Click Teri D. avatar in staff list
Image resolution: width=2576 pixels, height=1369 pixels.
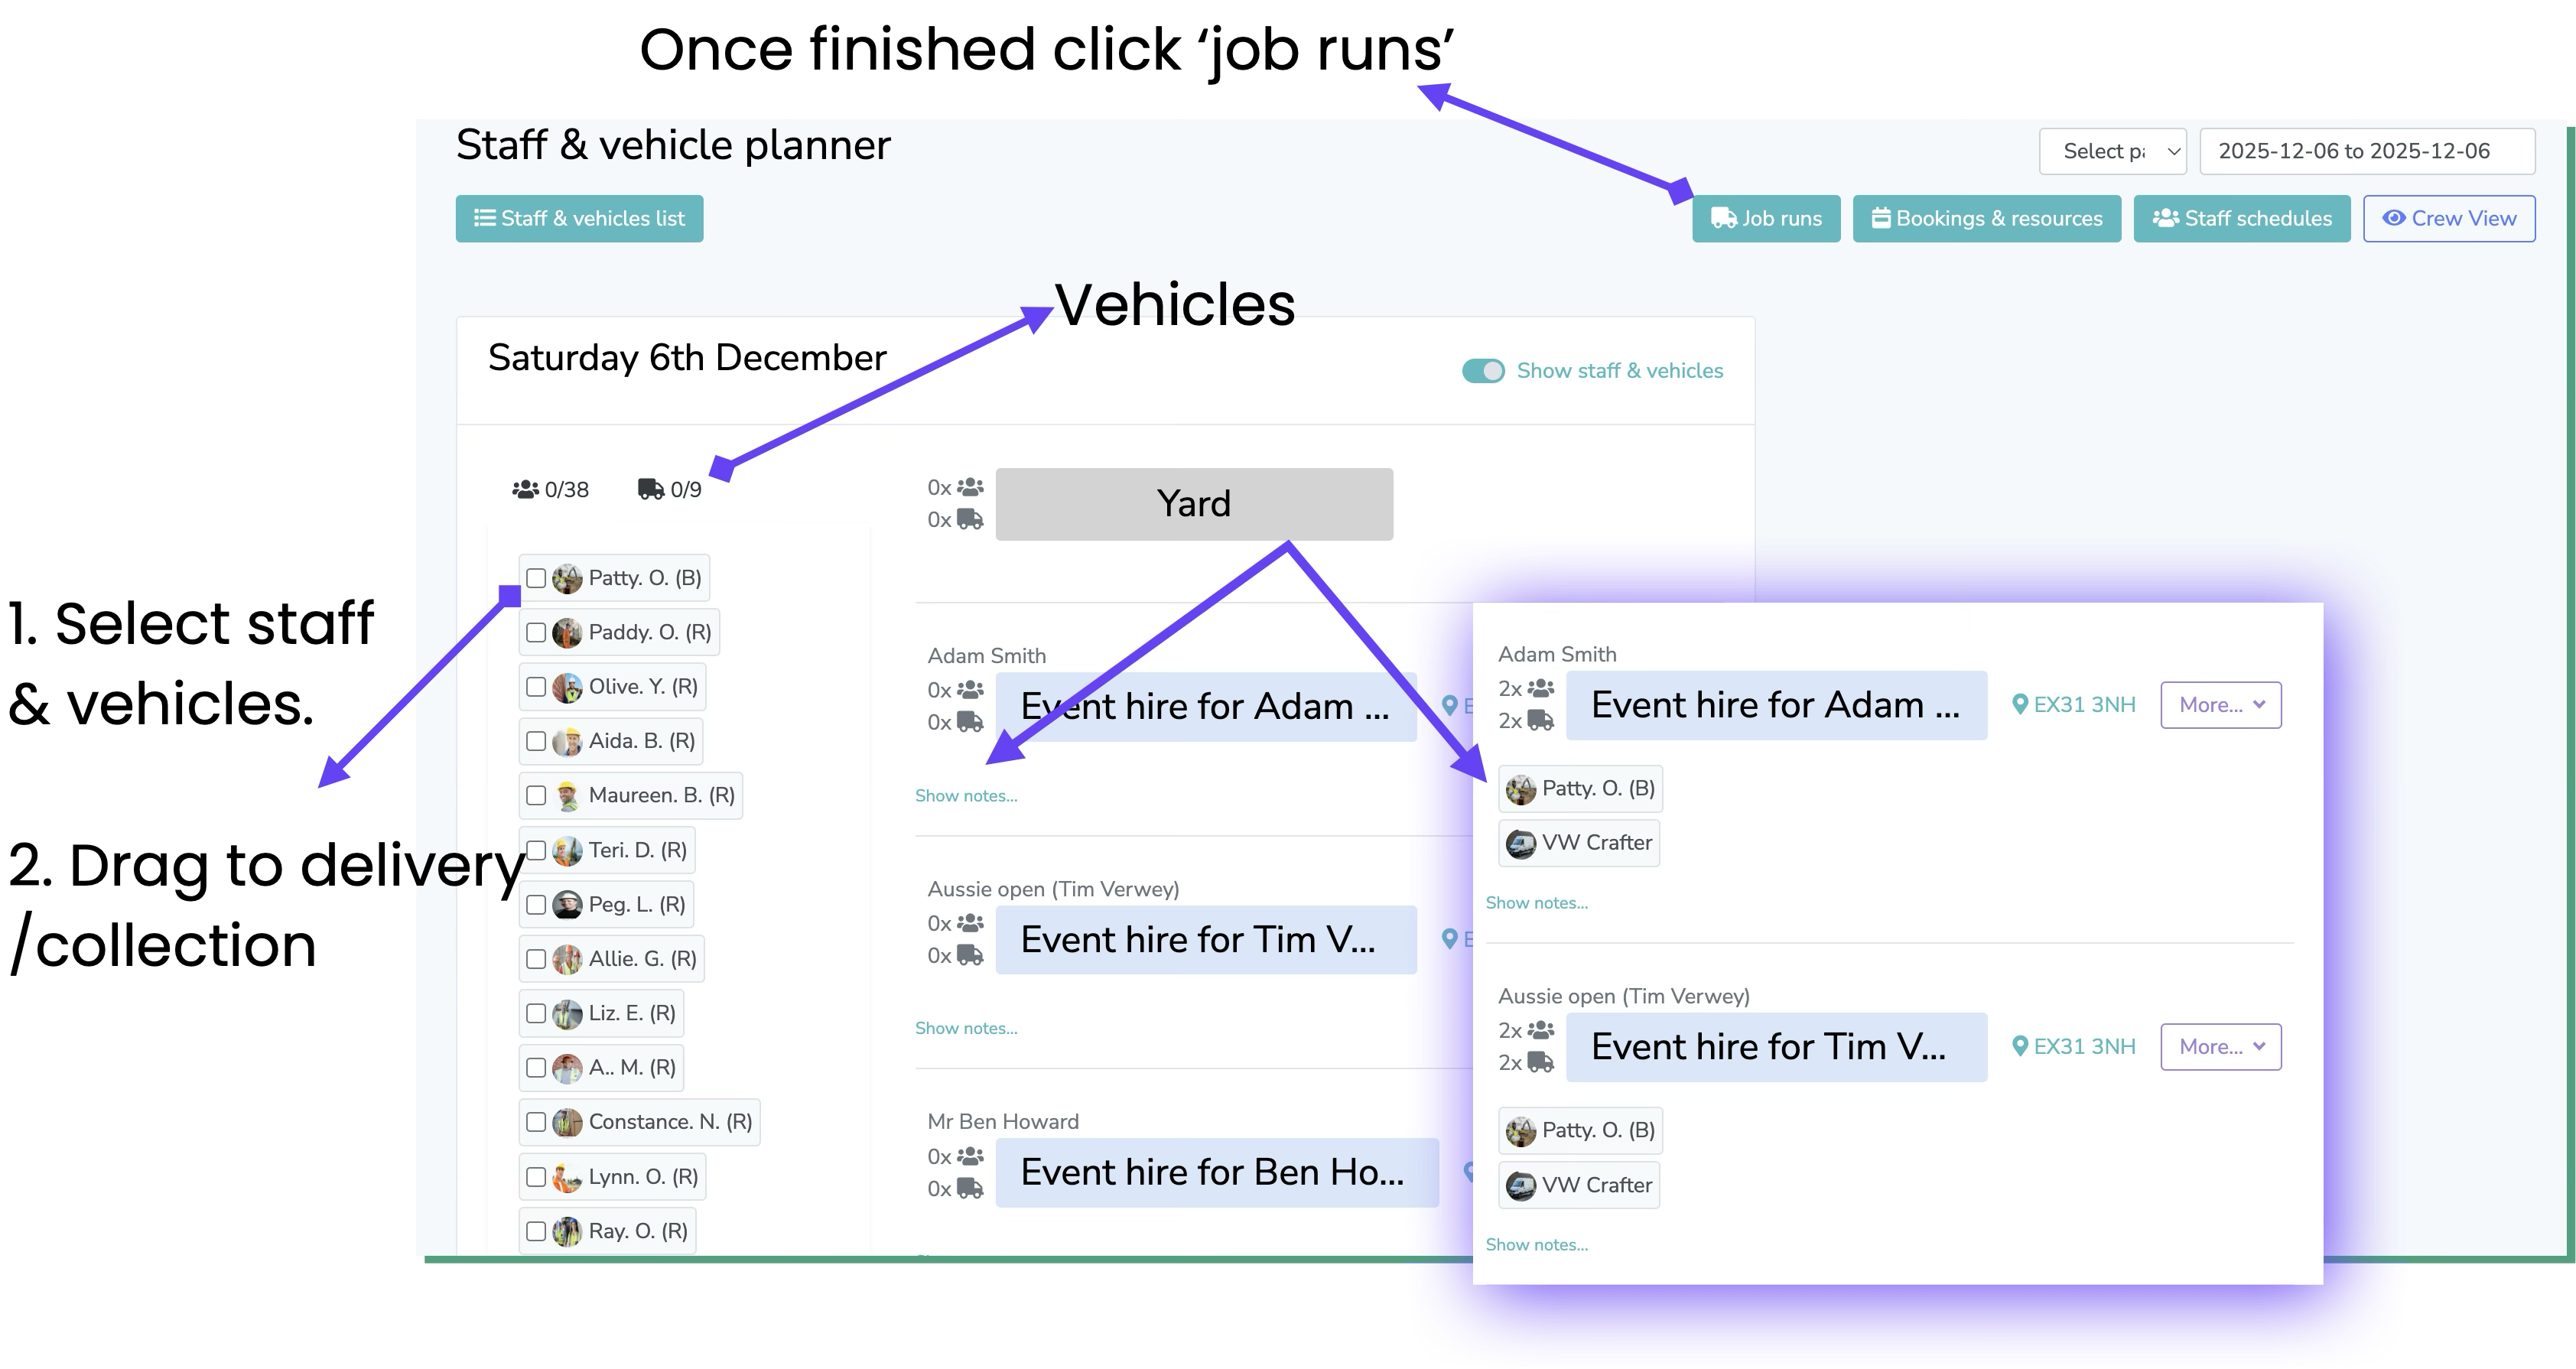click(x=567, y=850)
